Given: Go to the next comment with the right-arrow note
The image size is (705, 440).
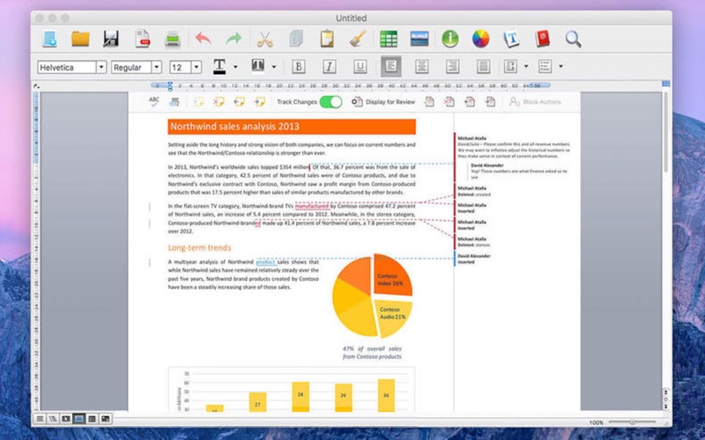Looking at the screenshot, I should (x=259, y=102).
